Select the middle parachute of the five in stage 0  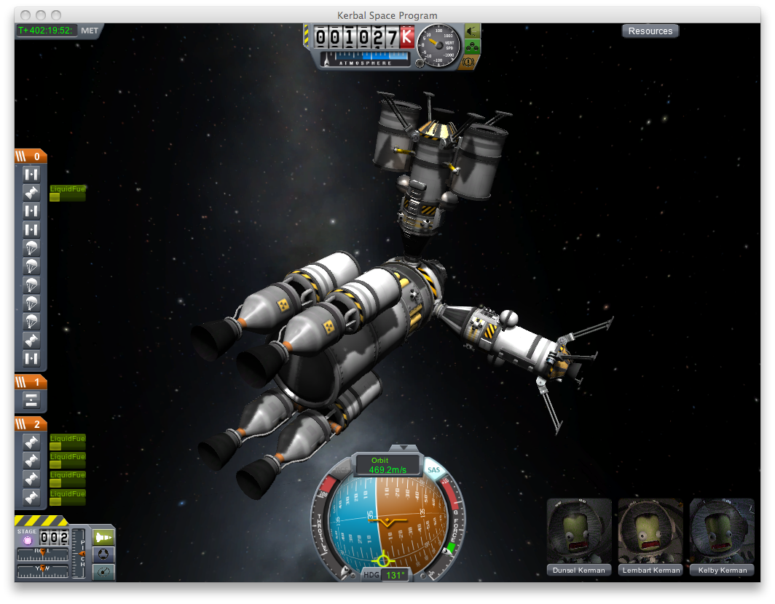31,285
